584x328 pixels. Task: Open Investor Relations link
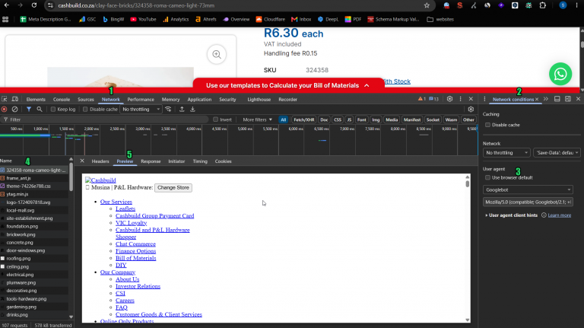[x=138, y=286]
